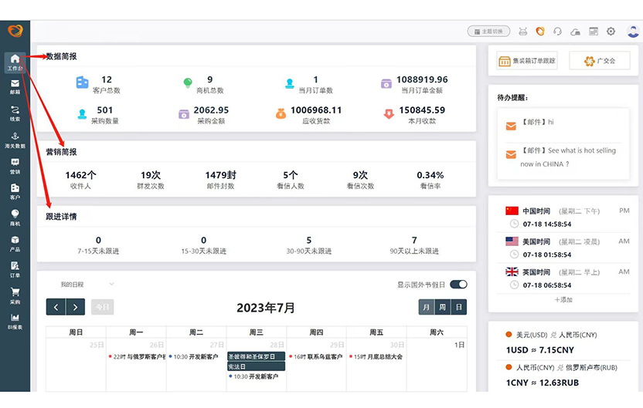This screenshot has height=408, width=643.
Task: Open the 海关数据 customs data module
Action: coord(15,140)
